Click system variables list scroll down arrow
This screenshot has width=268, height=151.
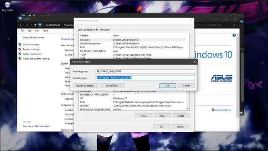(188, 109)
